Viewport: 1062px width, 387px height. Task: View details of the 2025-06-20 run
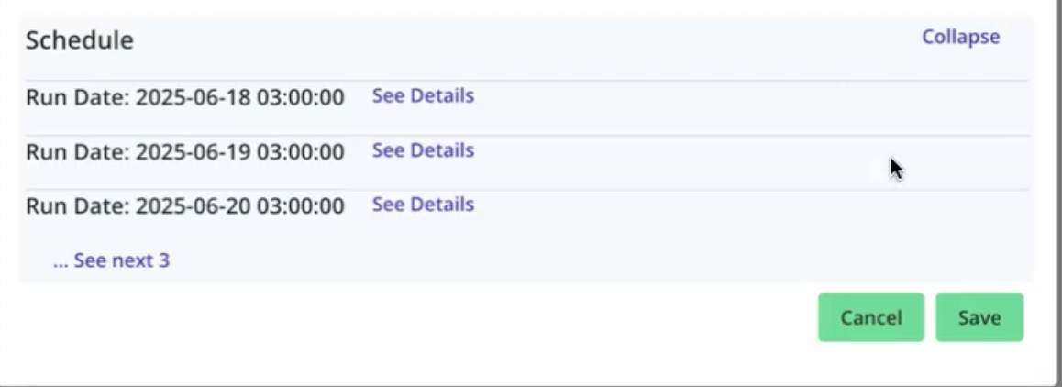423,205
